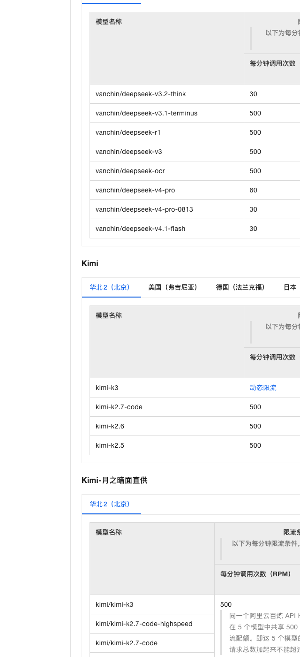Click the 500 value for kimi-k2.5

(255, 445)
